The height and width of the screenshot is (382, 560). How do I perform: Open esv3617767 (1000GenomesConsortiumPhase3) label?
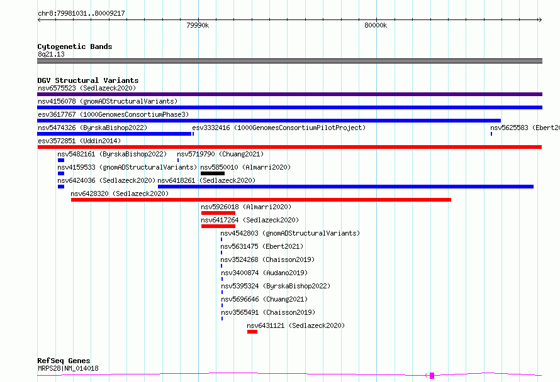tap(113, 114)
